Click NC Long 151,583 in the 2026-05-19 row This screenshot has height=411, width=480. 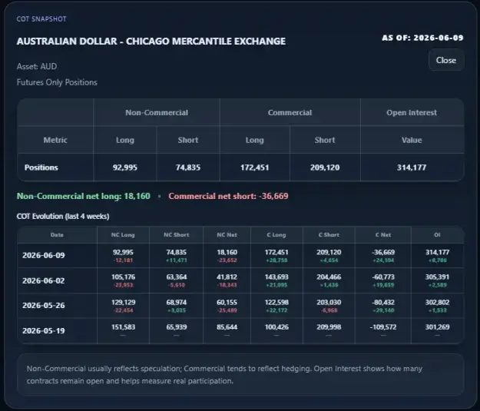click(123, 327)
